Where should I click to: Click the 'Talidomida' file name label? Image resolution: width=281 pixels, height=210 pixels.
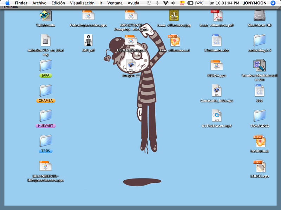pos(46,25)
